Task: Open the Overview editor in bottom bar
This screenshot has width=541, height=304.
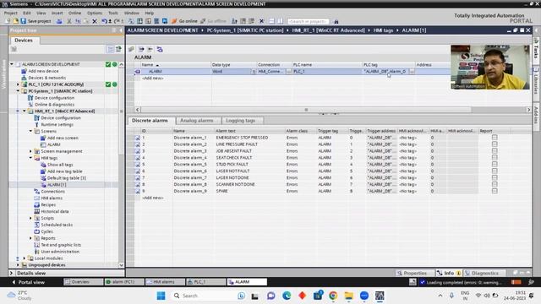Action: click(x=83, y=282)
